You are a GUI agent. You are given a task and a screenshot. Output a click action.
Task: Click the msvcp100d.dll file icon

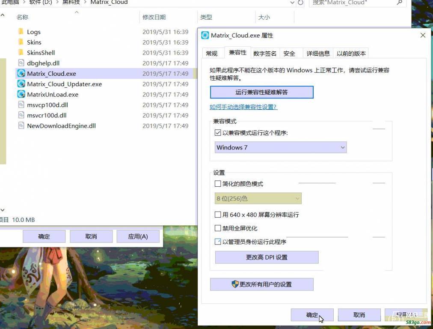point(21,105)
